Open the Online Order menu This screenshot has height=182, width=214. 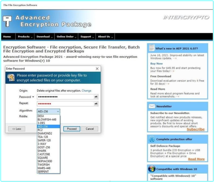point(66,37)
